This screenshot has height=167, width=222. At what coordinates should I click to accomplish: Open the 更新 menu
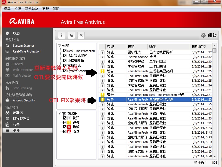coord(46,9)
